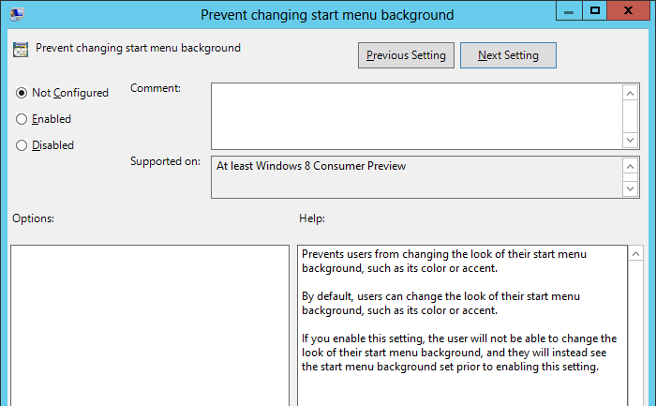Select the Not Configured radio button
The image size is (656, 406).
[22, 93]
